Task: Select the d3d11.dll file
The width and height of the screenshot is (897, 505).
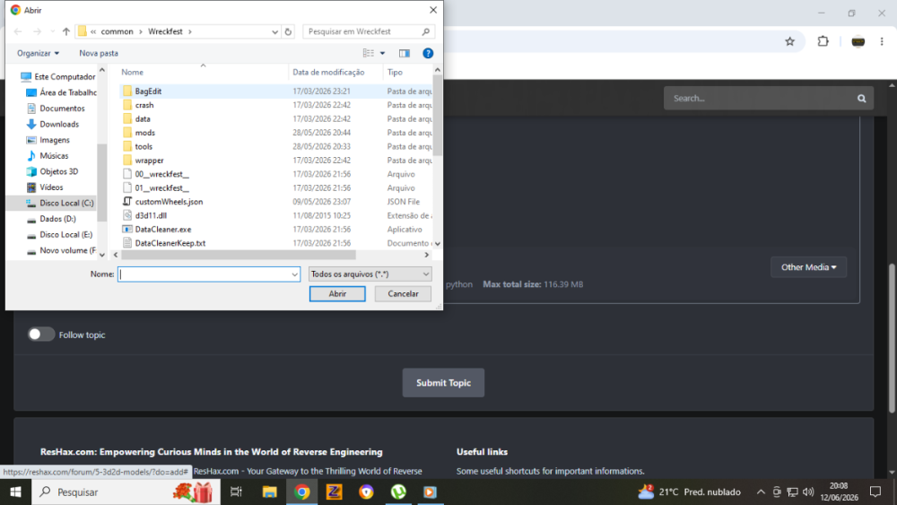Action: coord(151,215)
